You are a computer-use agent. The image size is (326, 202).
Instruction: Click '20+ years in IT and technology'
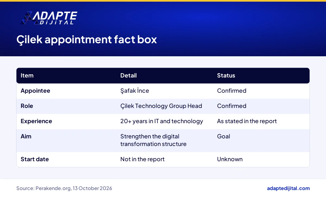point(162,121)
